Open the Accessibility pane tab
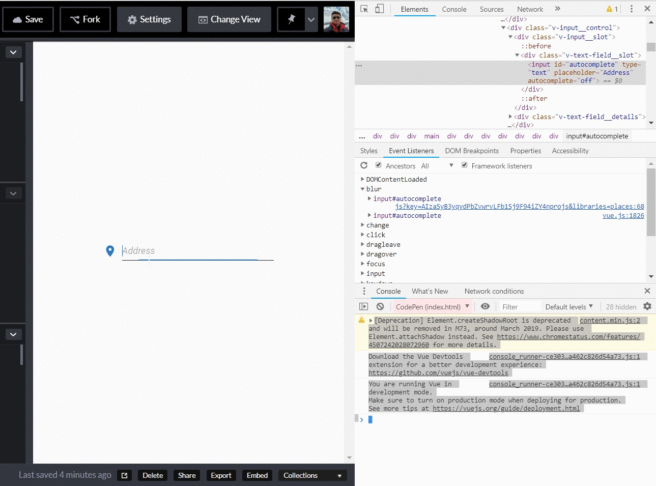Viewport: 656px width, 486px height. pos(570,151)
